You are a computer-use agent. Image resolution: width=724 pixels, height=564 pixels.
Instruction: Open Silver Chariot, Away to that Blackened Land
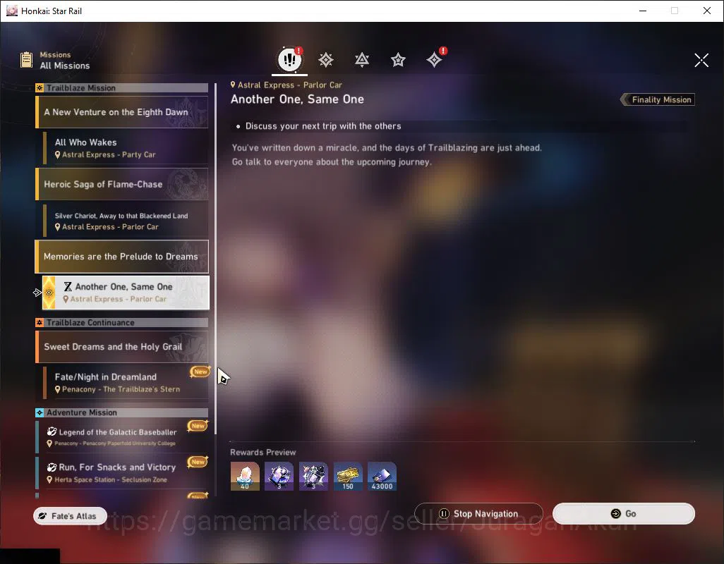point(126,221)
